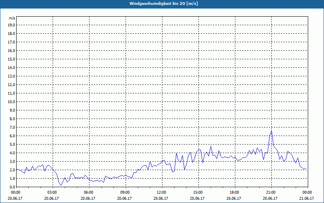Viewport: 324px width, 203px height.
Task: Select the "4,0" y-axis value
Action: (12, 153)
